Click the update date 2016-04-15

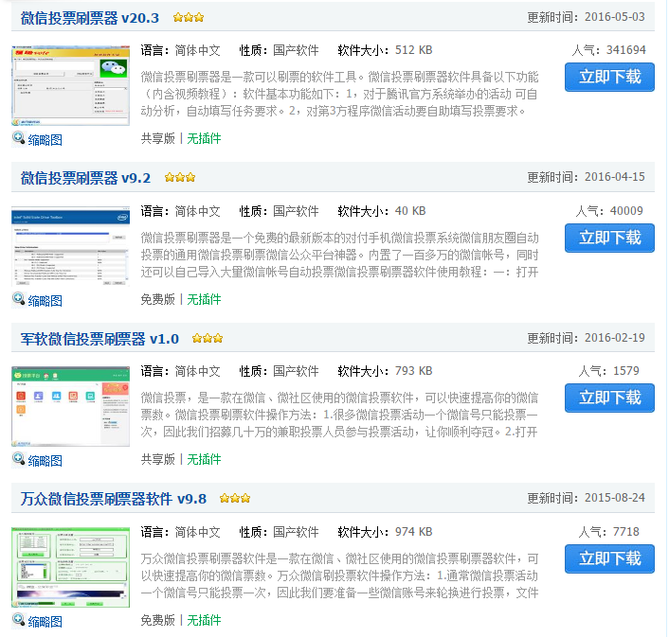[614, 177]
